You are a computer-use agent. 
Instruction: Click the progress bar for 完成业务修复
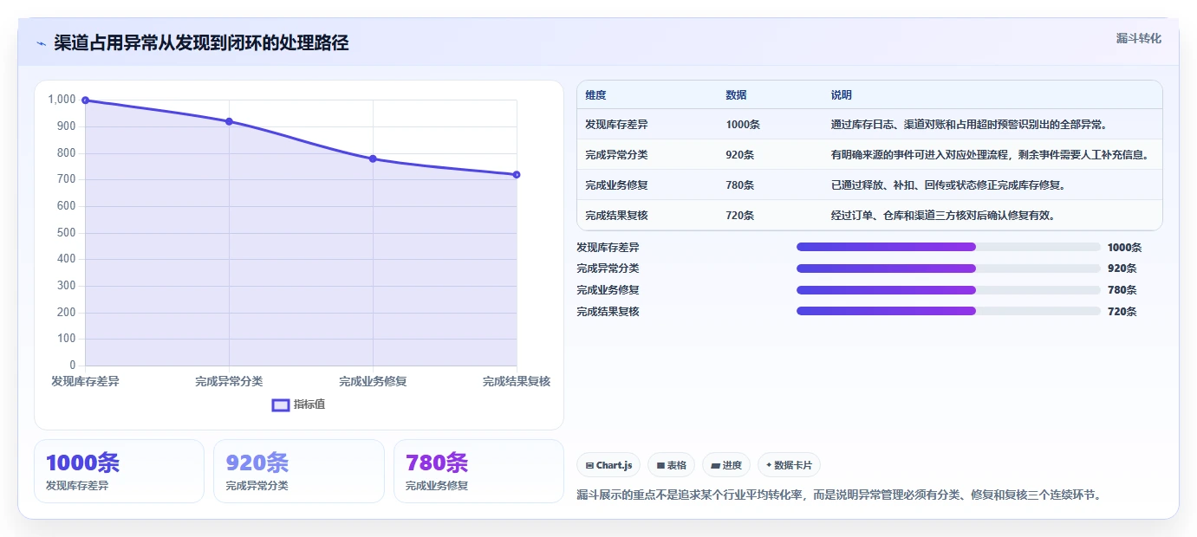coord(948,290)
